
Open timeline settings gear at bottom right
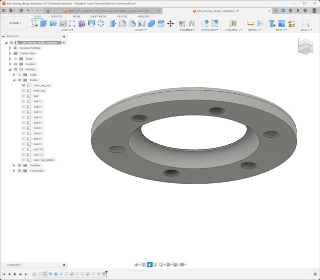point(315,274)
